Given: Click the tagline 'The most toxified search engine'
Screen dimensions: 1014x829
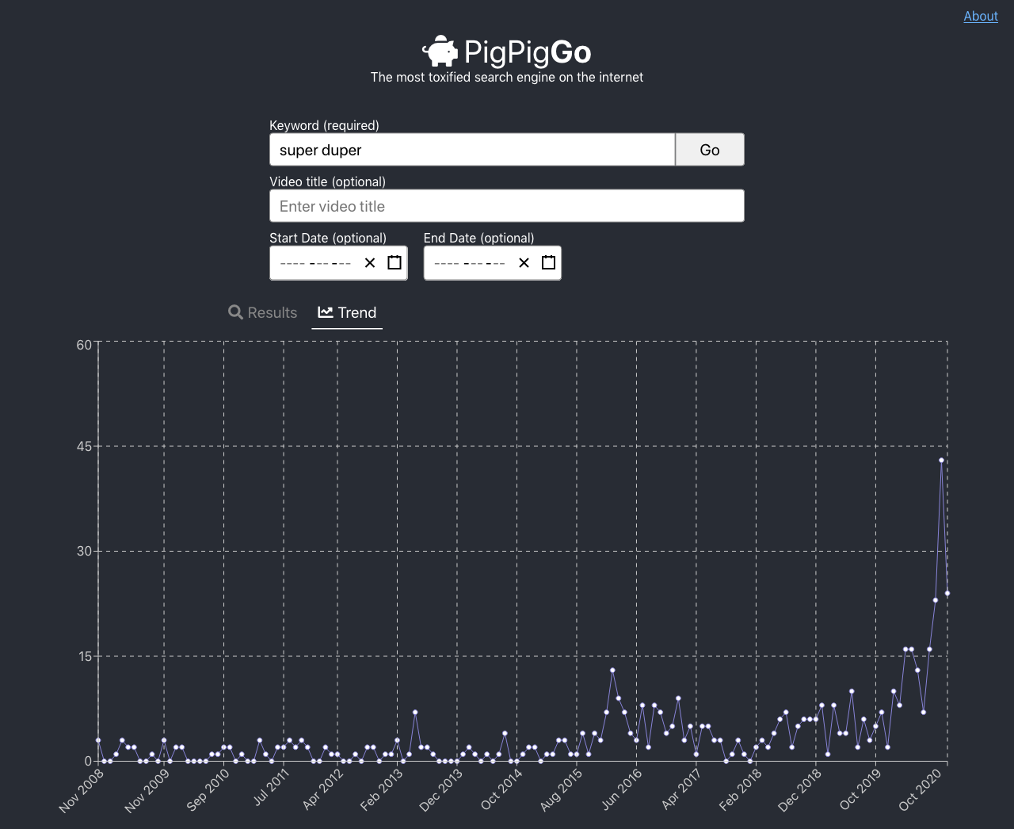Looking at the screenshot, I should pyautogui.click(x=507, y=77).
